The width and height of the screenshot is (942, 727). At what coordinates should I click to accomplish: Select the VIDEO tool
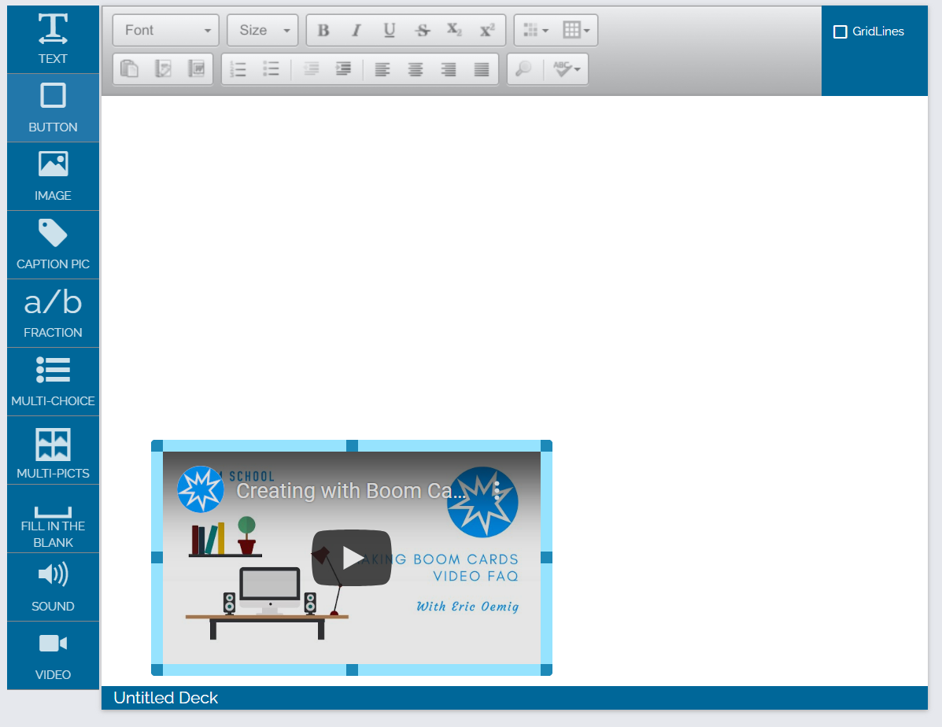click(53, 656)
